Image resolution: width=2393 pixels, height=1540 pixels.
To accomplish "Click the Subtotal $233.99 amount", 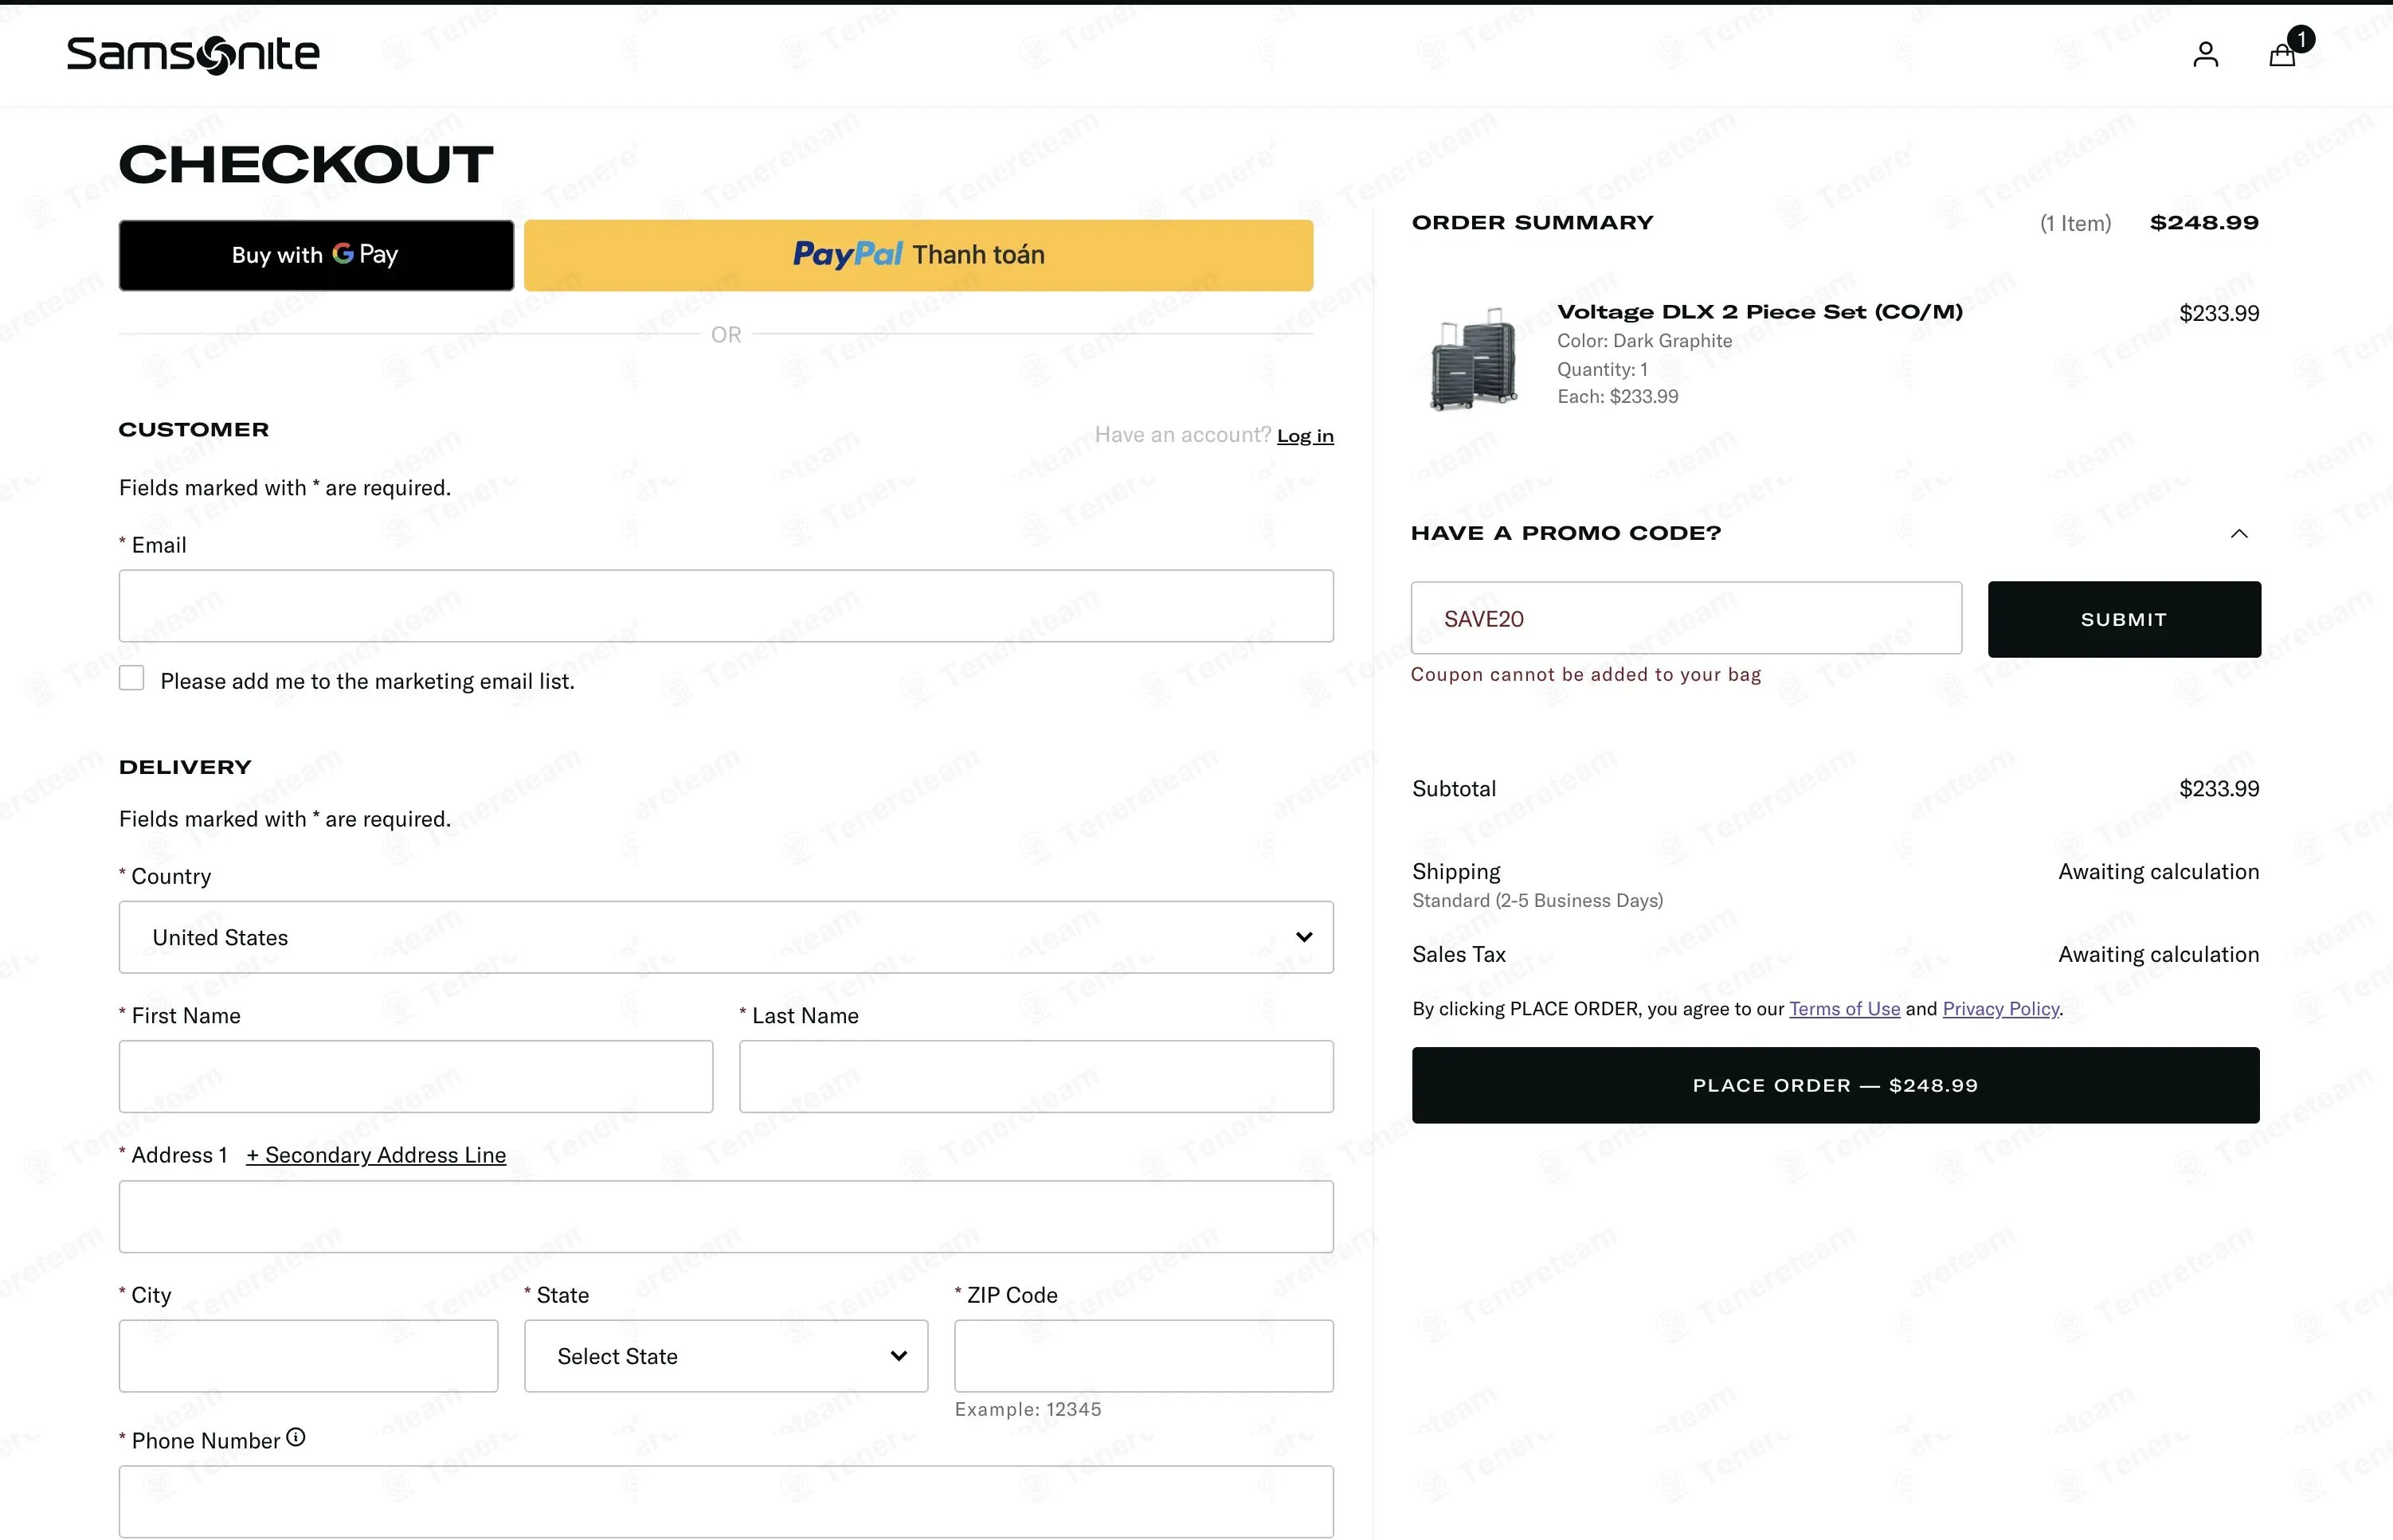I will coord(2219,789).
